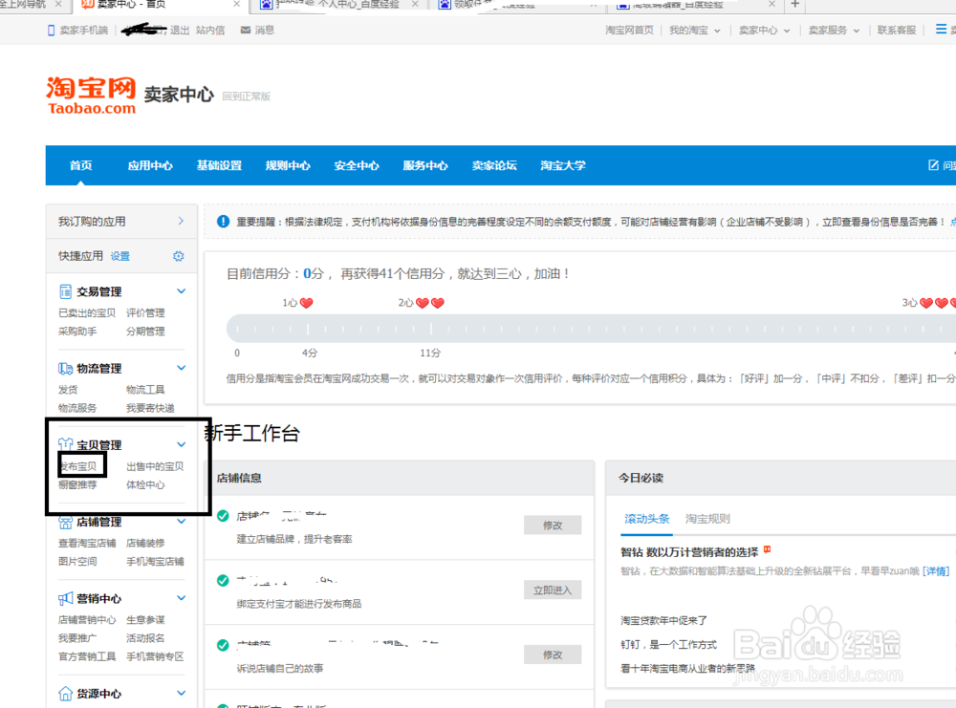Click the 1心 heart marker on credit bar
956x708 pixels.
[297, 303]
